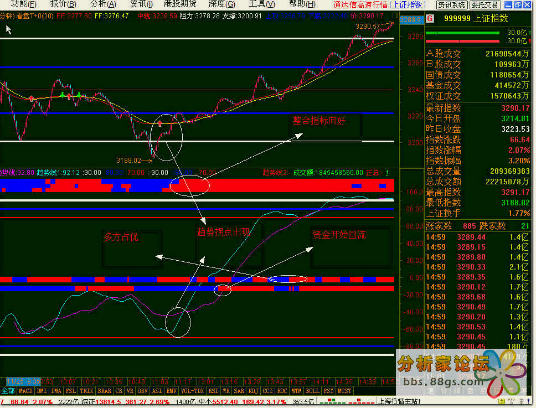This screenshot has height=408, width=536.
Task: Click the 14:59 3289.44 tick row
Action: coord(477,237)
